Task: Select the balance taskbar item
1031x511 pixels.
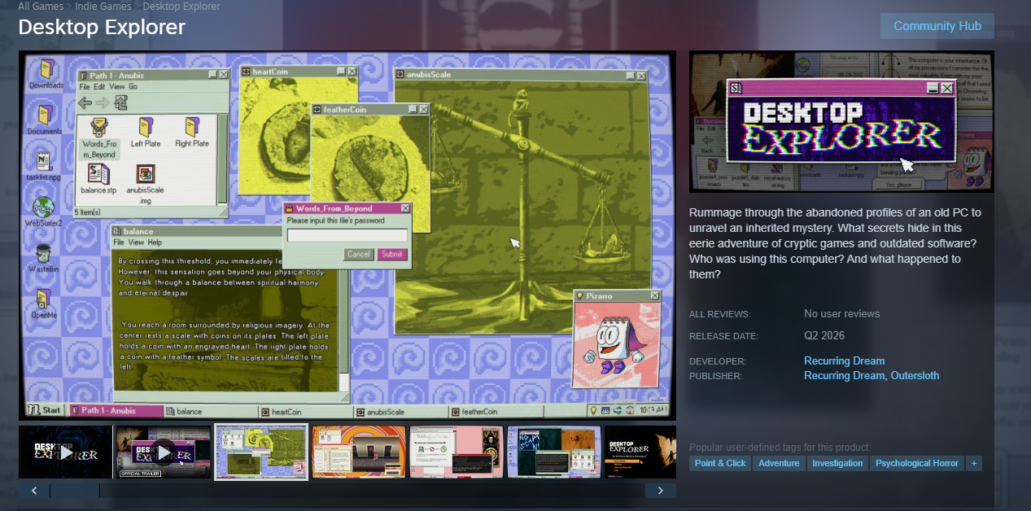Action: [x=211, y=411]
